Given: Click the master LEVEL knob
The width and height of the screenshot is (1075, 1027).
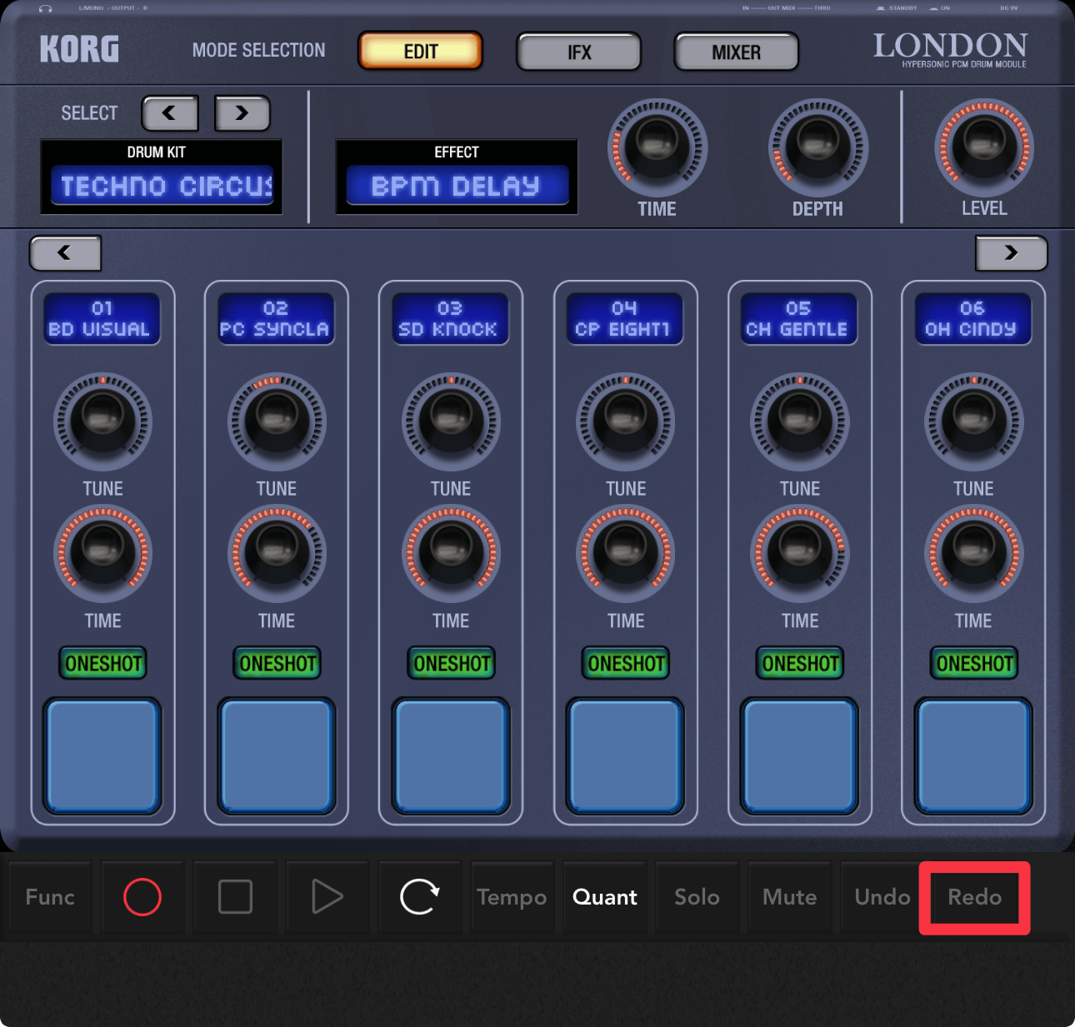Looking at the screenshot, I should [x=984, y=147].
